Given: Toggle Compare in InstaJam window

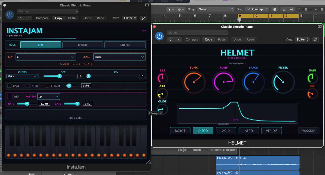Looking at the screenshot, I should pyautogui.click(x=42, y=18).
